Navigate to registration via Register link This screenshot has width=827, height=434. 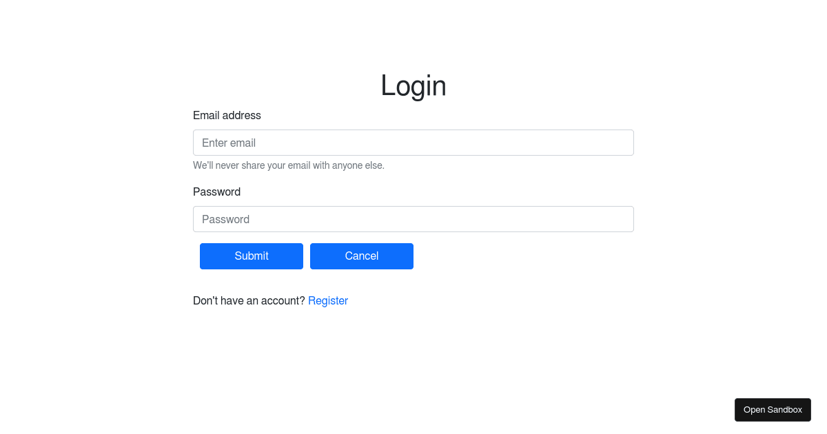pos(328,300)
